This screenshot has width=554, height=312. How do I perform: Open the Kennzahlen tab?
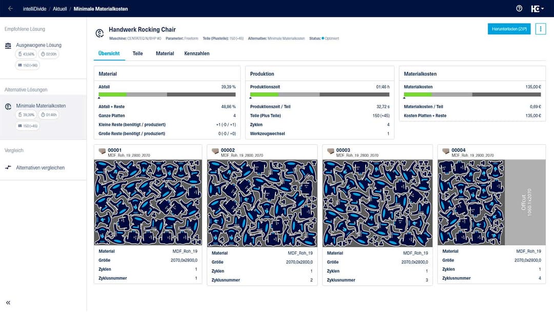pyautogui.click(x=196, y=53)
